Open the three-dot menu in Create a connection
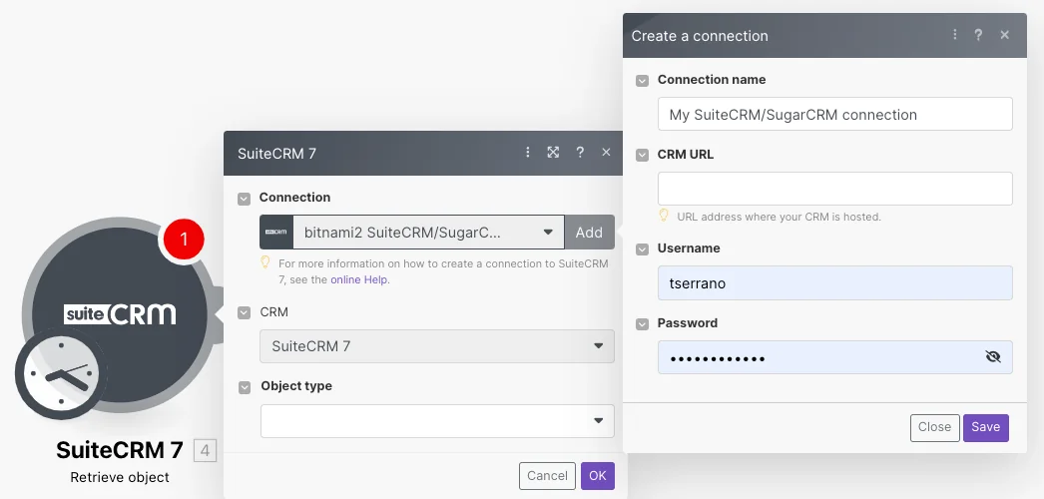1044x499 pixels. point(955,35)
